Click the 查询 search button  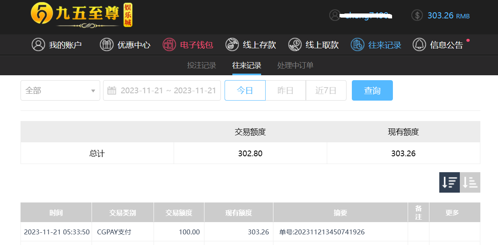(372, 90)
